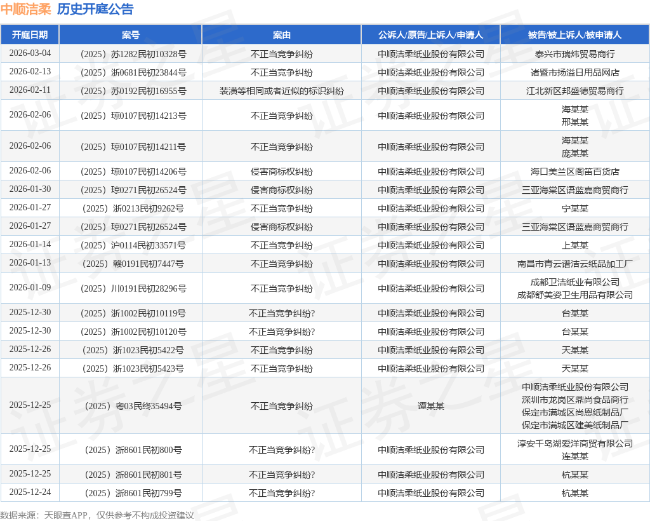This screenshot has width=650, height=521.
Task: Click defendant 邢某某
Action: pyautogui.click(x=574, y=122)
